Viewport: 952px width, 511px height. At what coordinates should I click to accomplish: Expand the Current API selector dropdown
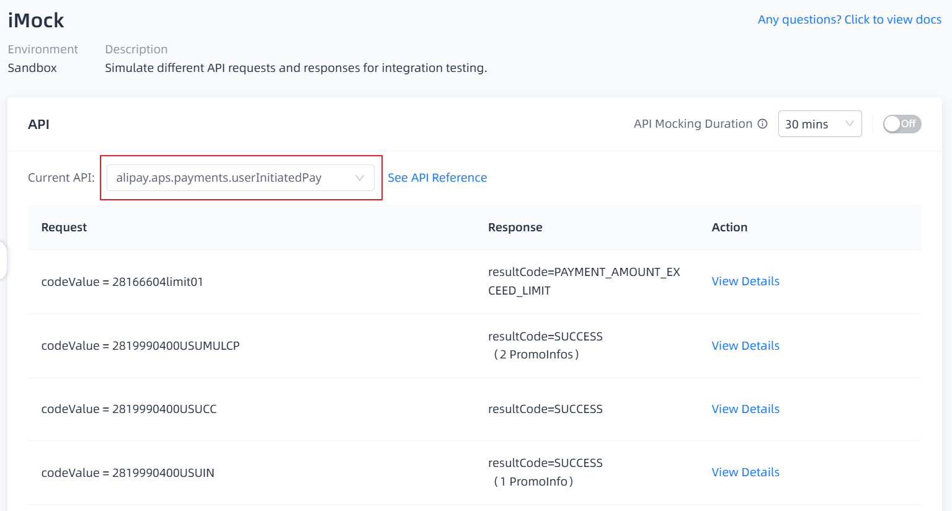click(x=240, y=178)
